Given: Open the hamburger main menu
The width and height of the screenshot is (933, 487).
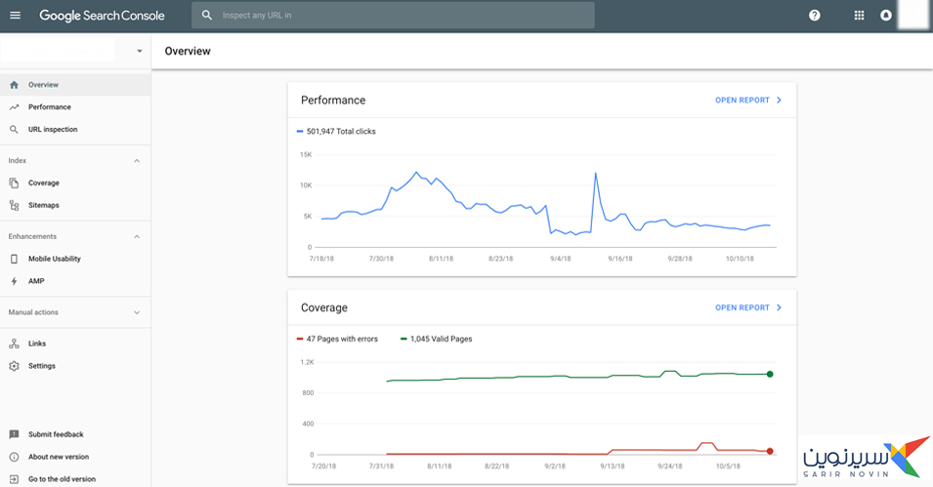Looking at the screenshot, I should coord(15,16).
